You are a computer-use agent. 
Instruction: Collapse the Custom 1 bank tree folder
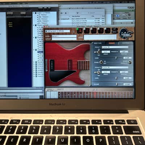click(x=34, y=13)
